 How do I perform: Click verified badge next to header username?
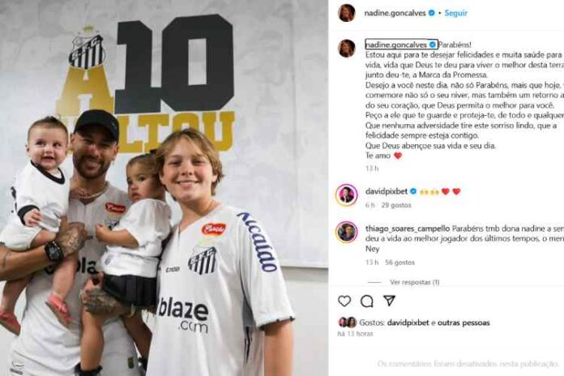coord(431,13)
